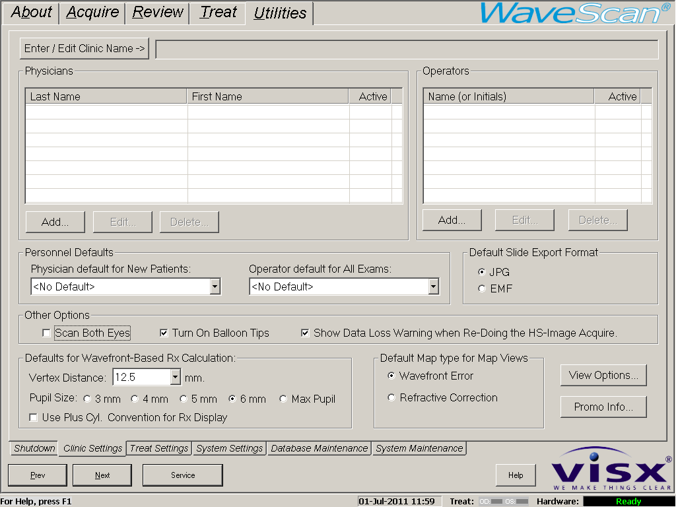Open View Options dialog
This screenshot has height=507, width=676.
[603, 375]
